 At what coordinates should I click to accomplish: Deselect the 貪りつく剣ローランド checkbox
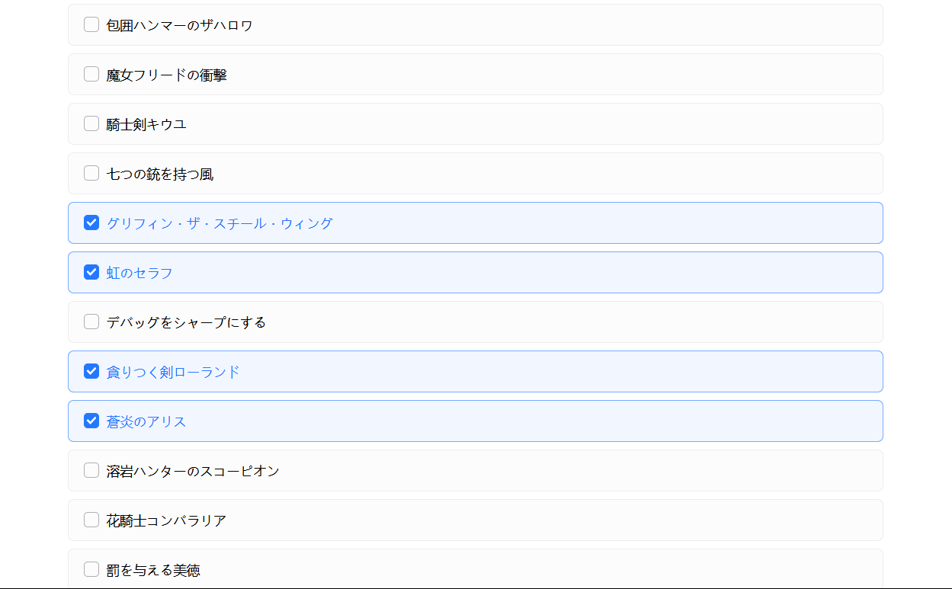91,371
